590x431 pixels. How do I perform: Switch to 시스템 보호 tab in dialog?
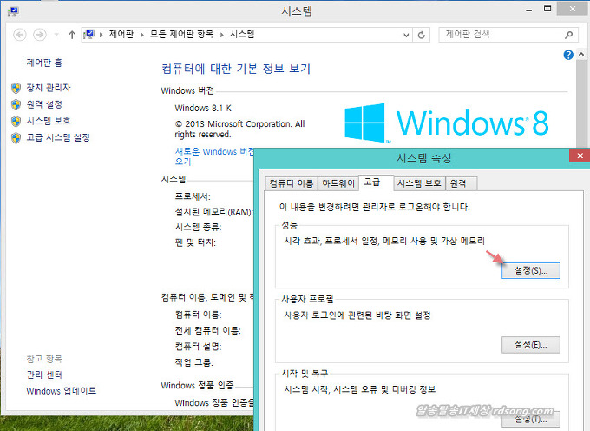pos(419,183)
